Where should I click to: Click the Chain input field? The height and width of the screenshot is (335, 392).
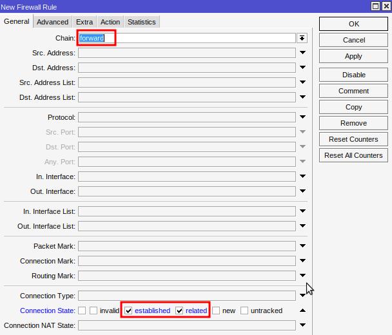click(x=187, y=38)
